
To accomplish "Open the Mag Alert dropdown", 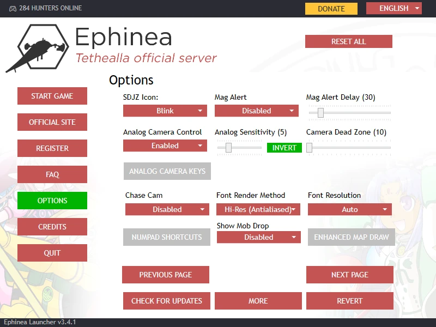I will [x=257, y=111].
